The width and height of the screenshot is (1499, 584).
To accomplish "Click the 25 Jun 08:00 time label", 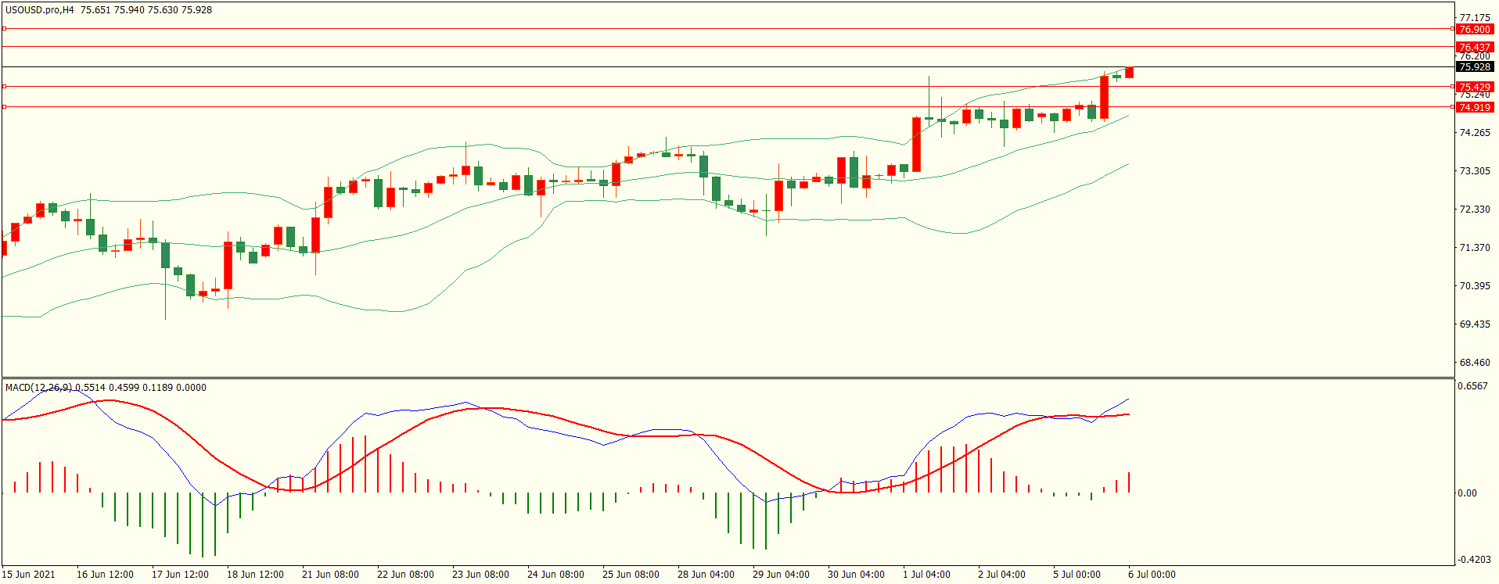I will pos(631,575).
